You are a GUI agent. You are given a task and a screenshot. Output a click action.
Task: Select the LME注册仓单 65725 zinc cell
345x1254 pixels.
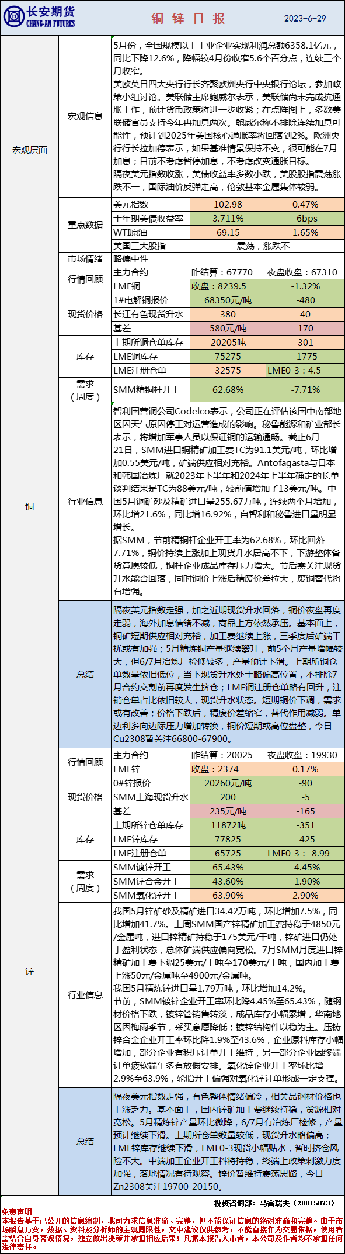pos(228,854)
